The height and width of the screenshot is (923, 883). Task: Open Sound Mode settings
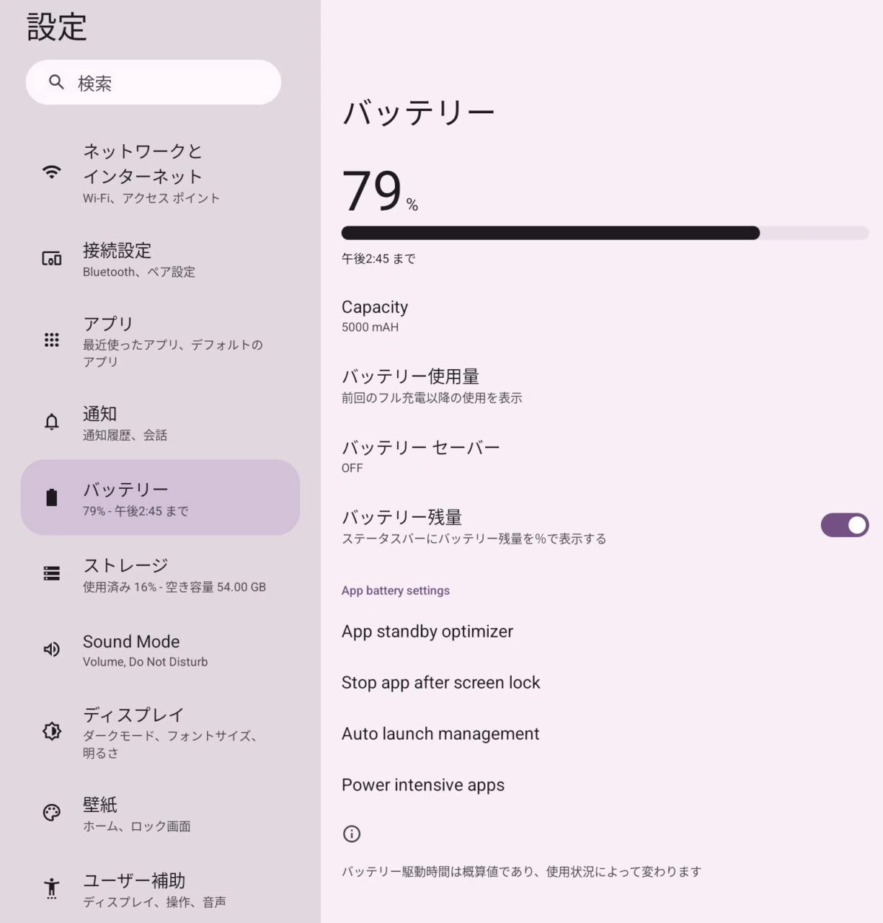pyautogui.click(x=146, y=650)
